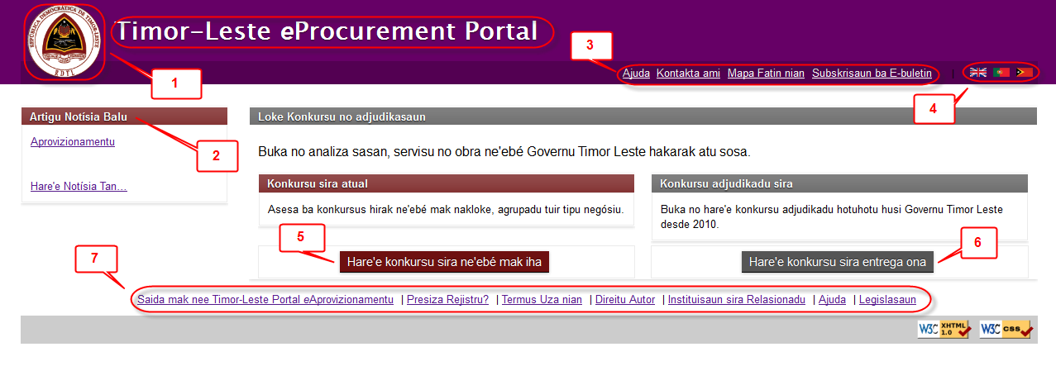Open Ajuda in the top header menu

pos(636,74)
